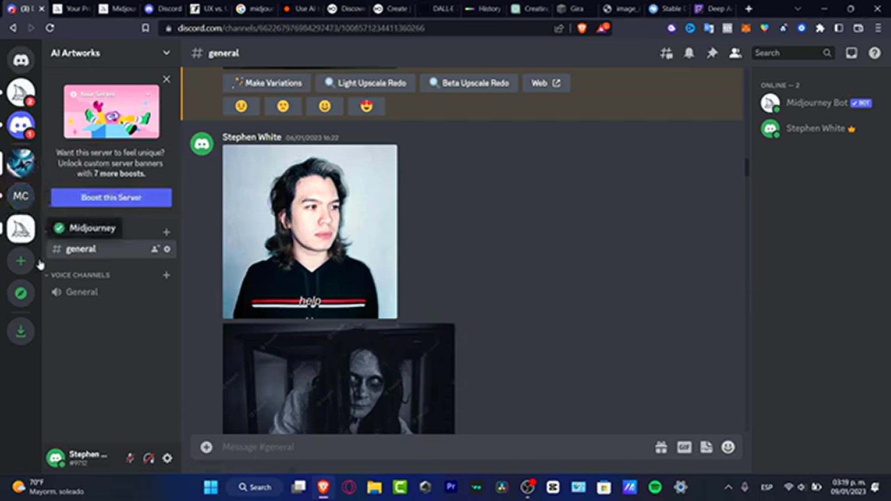Open the Help question mark icon
This screenshot has height=501, width=891.
click(x=875, y=53)
